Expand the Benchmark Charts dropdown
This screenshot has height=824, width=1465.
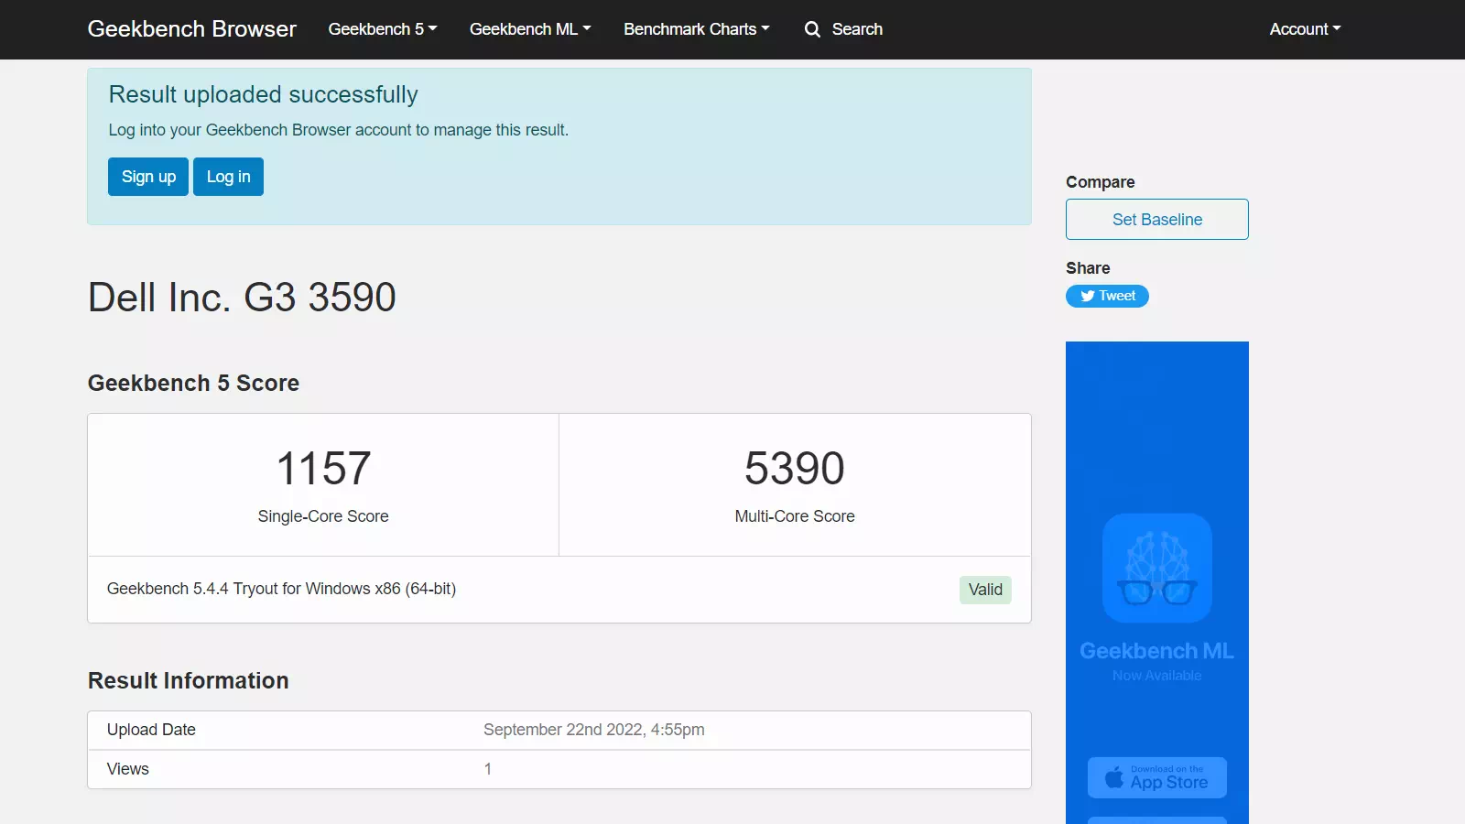[696, 28]
